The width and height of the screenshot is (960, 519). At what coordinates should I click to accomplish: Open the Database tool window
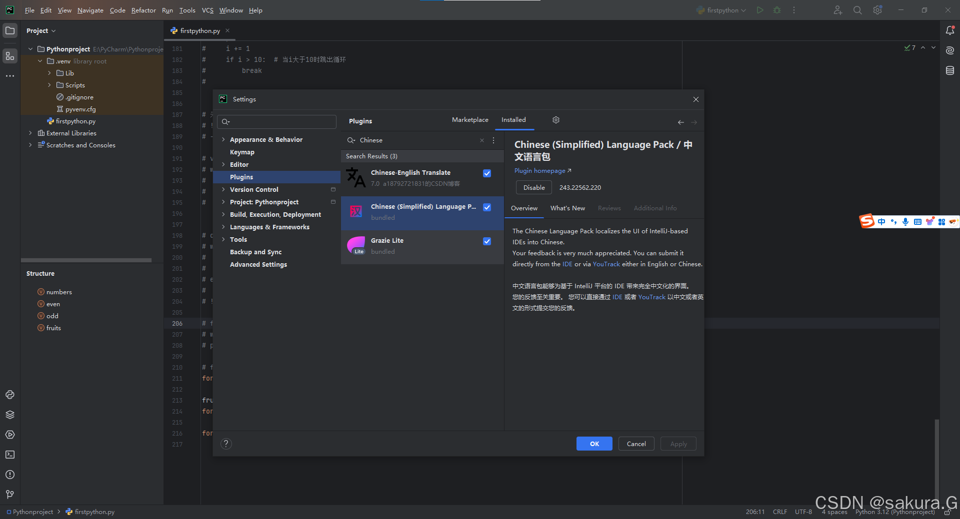pyautogui.click(x=950, y=70)
